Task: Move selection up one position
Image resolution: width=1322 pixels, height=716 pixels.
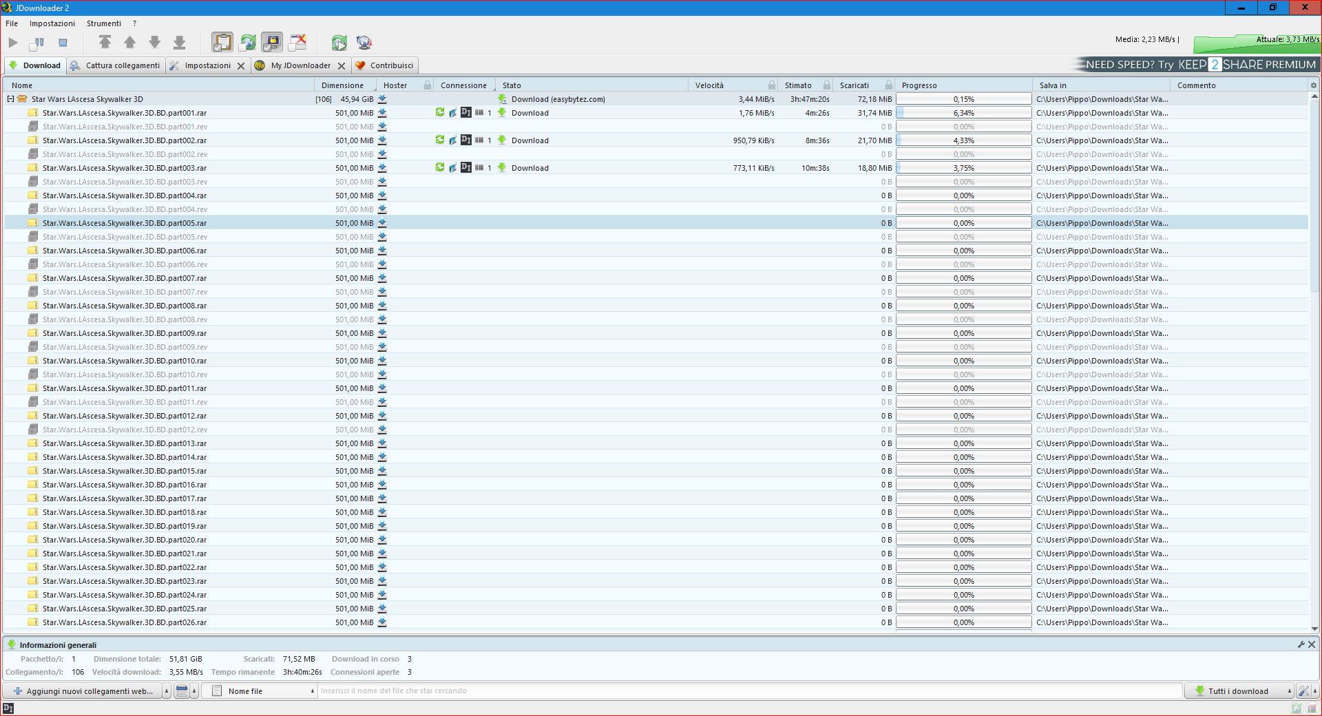Action: pos(129,43)
